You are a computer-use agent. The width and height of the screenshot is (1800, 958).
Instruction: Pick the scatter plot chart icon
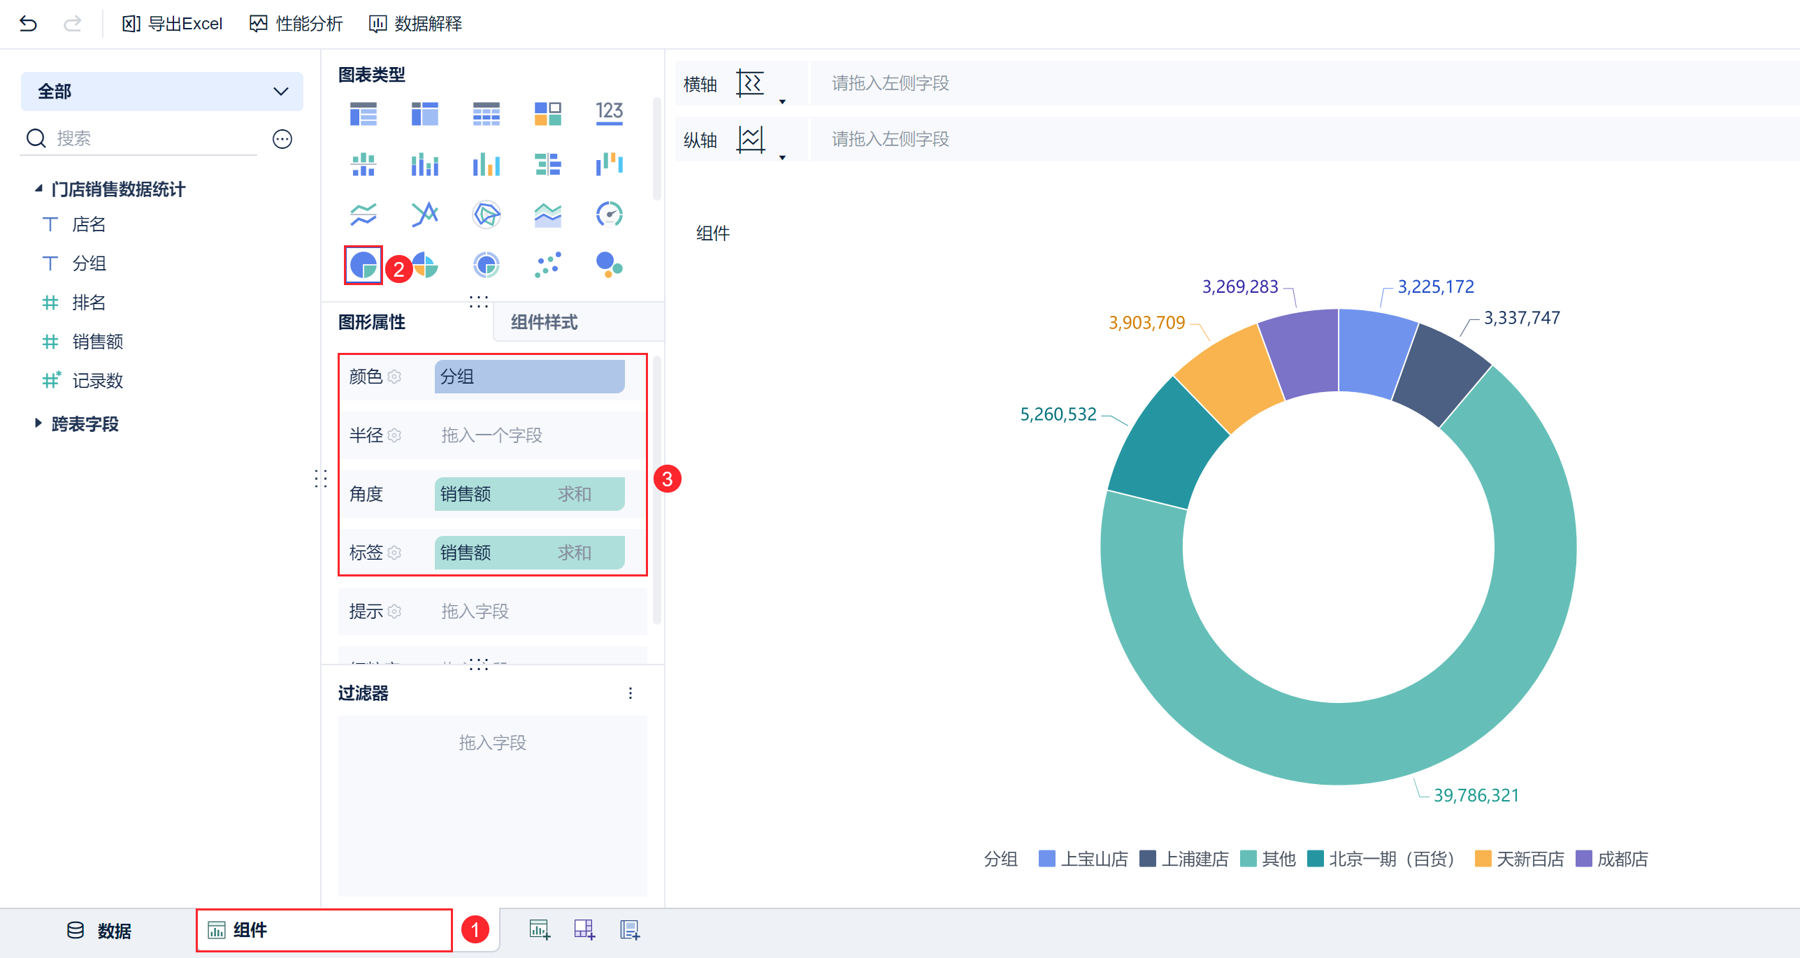point(547,265)
